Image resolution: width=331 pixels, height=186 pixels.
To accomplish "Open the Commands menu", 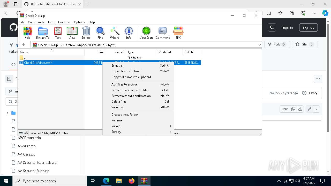I will [36, 22].
